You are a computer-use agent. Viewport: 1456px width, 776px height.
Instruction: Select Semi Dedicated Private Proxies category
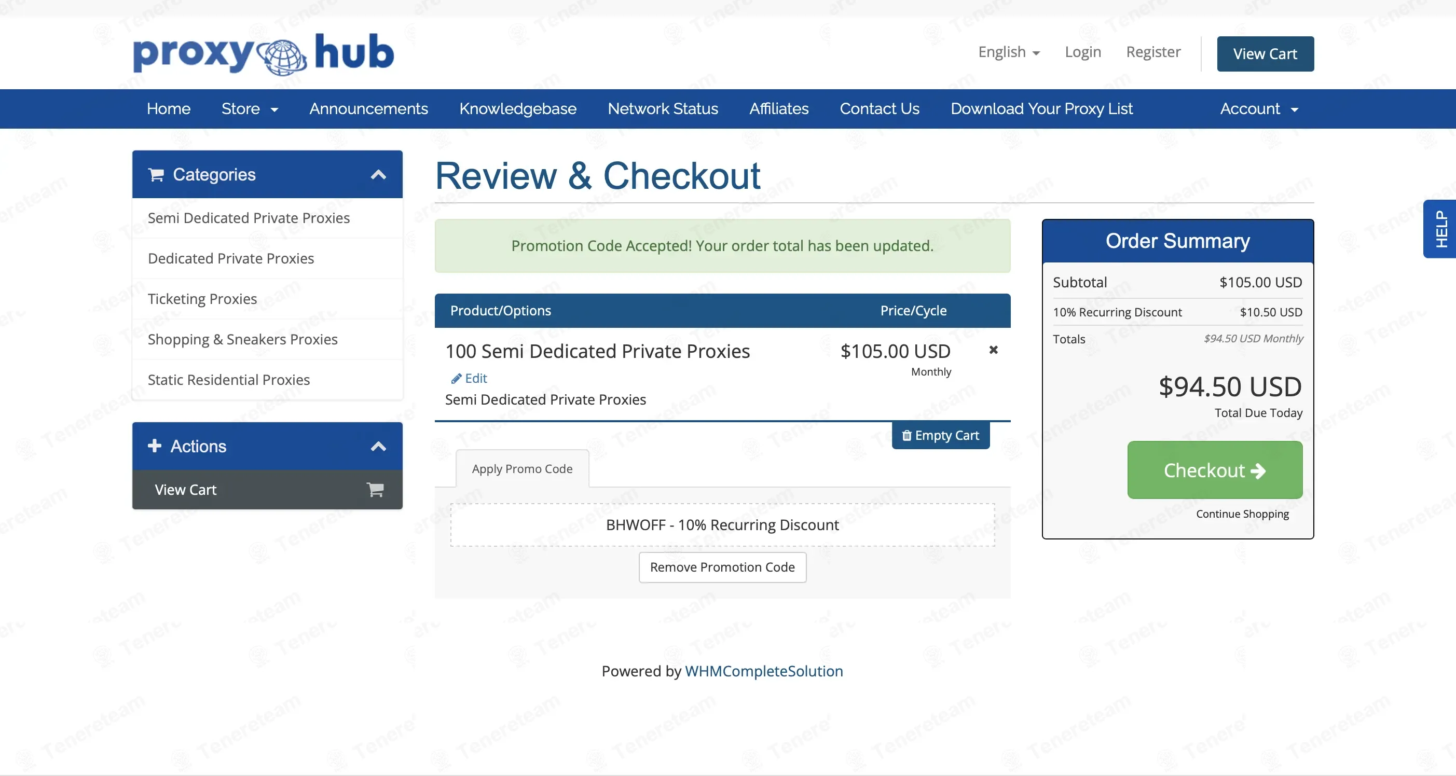(x=267, y=218)
